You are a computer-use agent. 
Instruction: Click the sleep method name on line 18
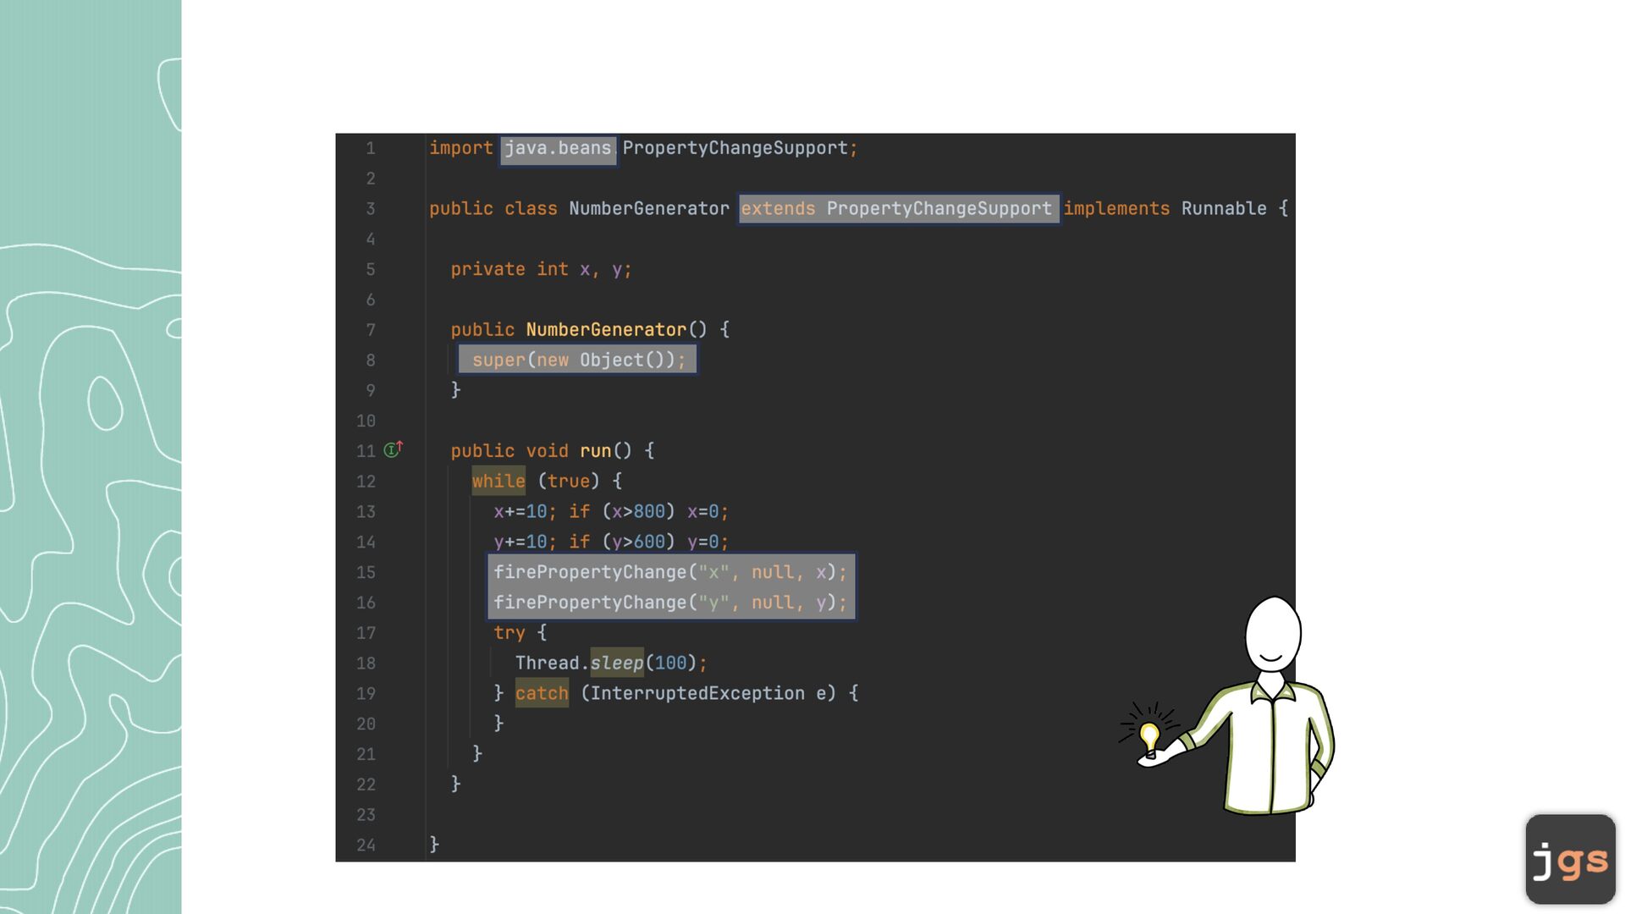click(616, 663)
